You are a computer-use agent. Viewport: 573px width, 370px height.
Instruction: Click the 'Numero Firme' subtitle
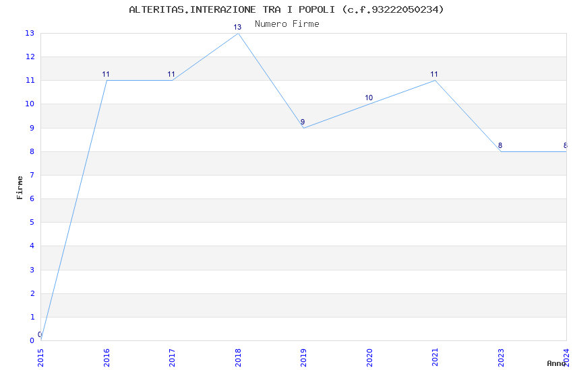pos(287,24)
